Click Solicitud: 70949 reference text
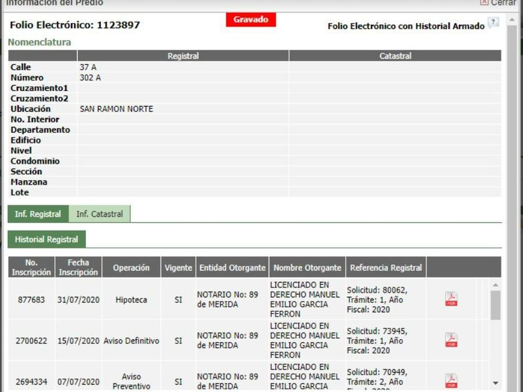This screenshot has width=523, height=392. [x=377, y=372]
